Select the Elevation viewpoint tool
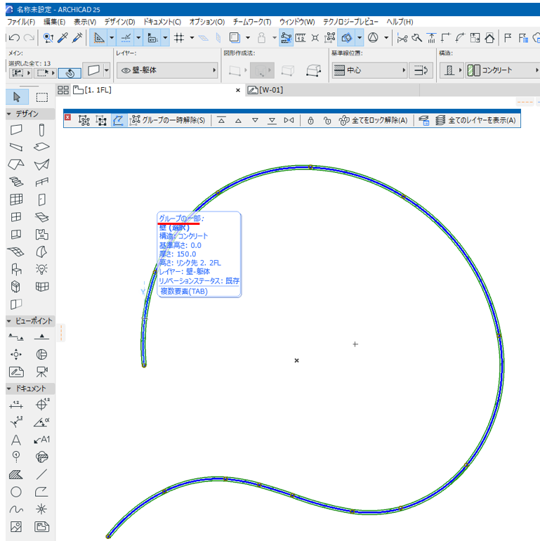This screenshot has width=540, height=541. (x=41, y=337)
